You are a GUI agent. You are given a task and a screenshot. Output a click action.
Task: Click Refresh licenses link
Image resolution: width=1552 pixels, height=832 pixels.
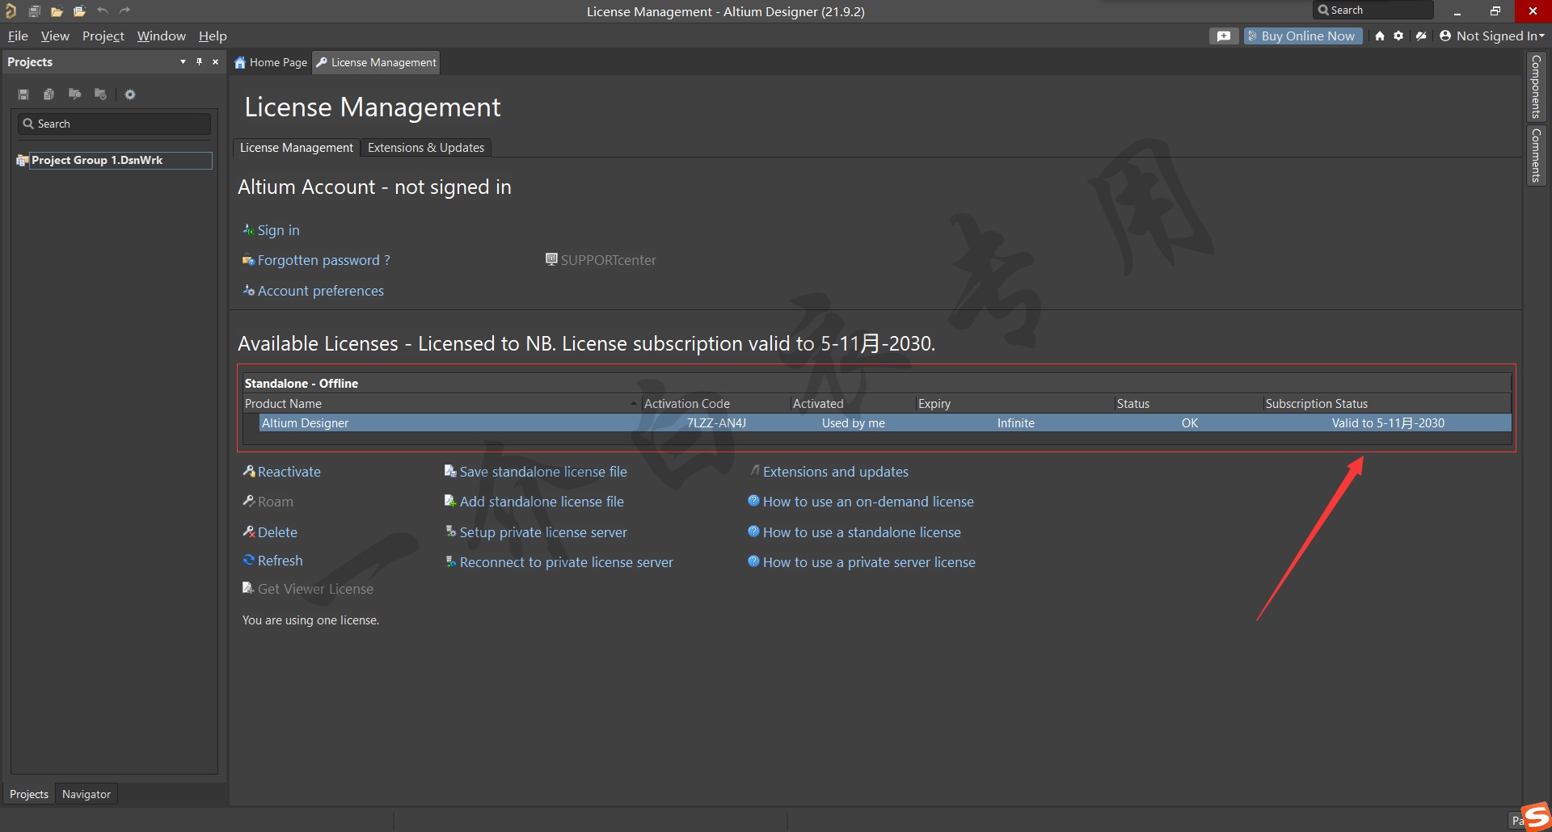(280, 561)
